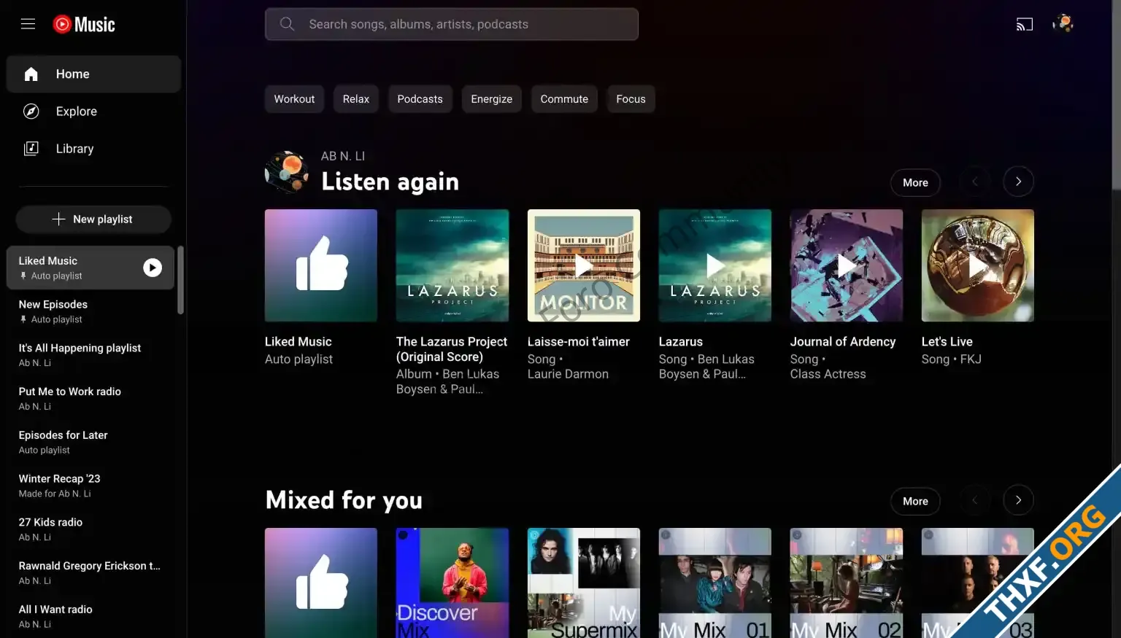Click the Home house icon
Image resolution: width=1121 pixels, height=638 pixels.
point(31,74)
